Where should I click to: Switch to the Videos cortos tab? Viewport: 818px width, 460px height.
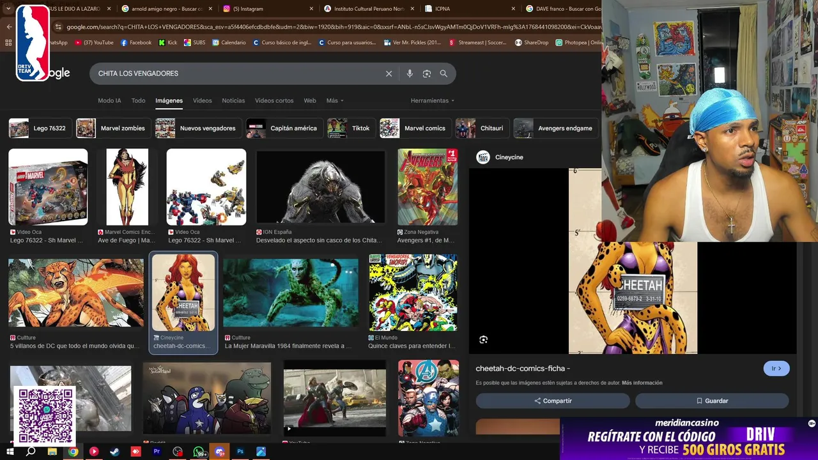pyautogui.click(x=274, y=100)
